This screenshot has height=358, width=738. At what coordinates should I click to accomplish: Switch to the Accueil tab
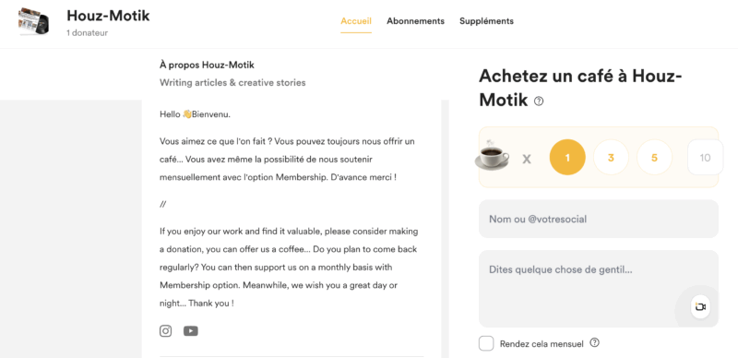pos(356,21)
